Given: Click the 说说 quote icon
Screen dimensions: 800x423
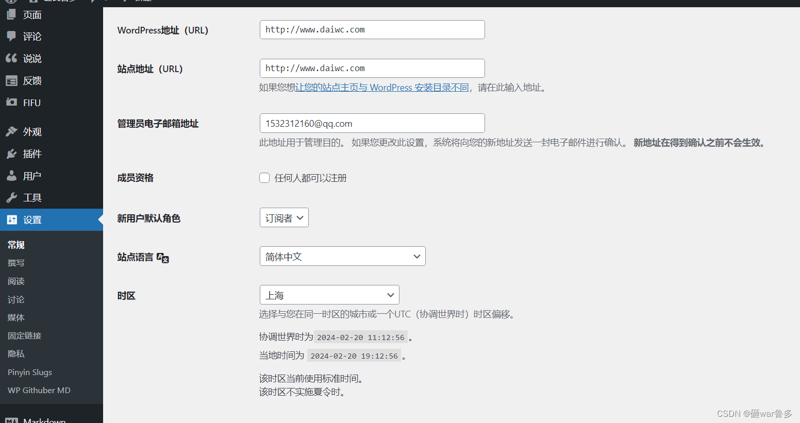Looking at the screenshot, I should [x=11, y=58].
